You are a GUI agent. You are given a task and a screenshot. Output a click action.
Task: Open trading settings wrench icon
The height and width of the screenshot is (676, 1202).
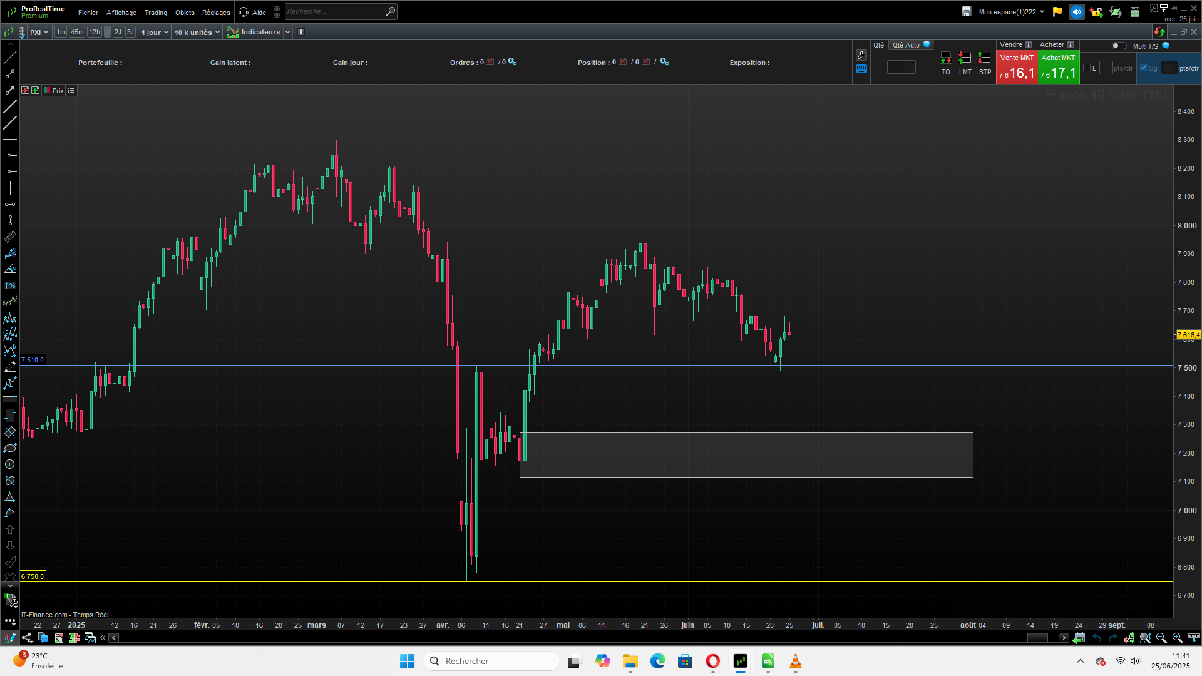point(861,55)
